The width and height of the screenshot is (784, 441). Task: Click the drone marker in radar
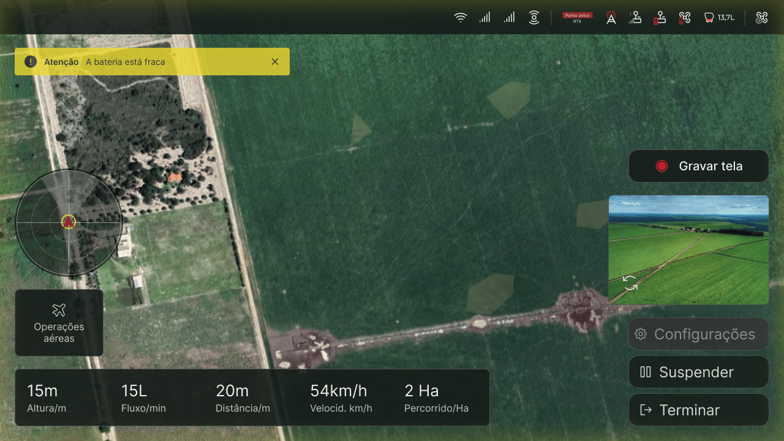point(69,222)
